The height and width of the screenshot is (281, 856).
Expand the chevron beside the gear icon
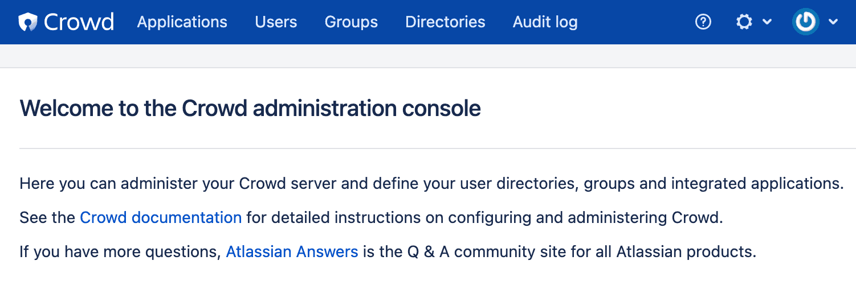[x=767, y=22]
